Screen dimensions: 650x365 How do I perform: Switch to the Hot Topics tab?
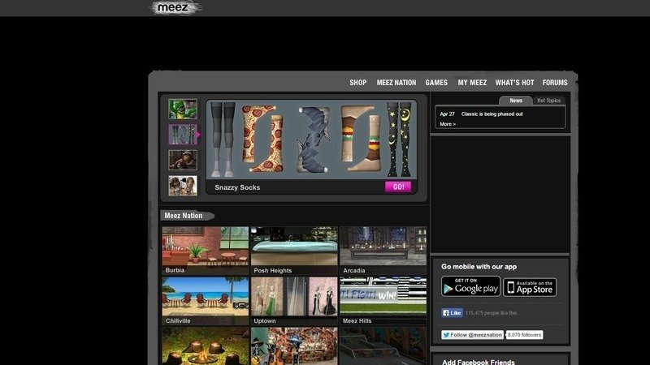tap(548, 101)
